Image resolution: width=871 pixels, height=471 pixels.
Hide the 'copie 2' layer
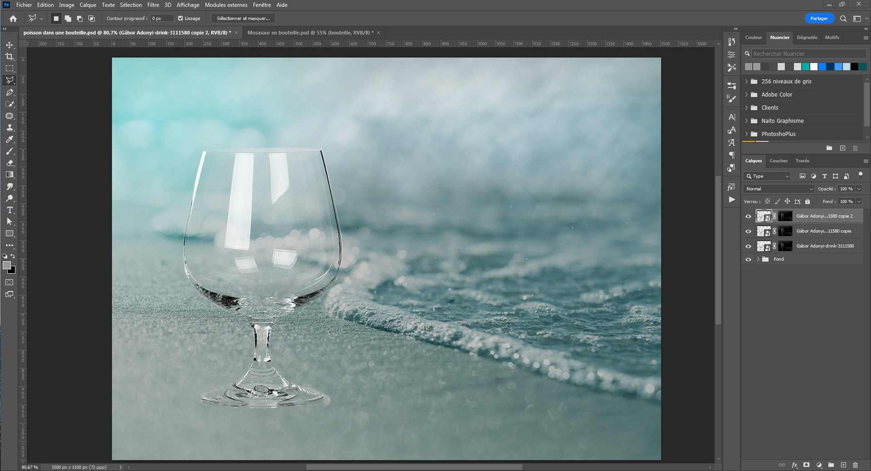(748, 216)
